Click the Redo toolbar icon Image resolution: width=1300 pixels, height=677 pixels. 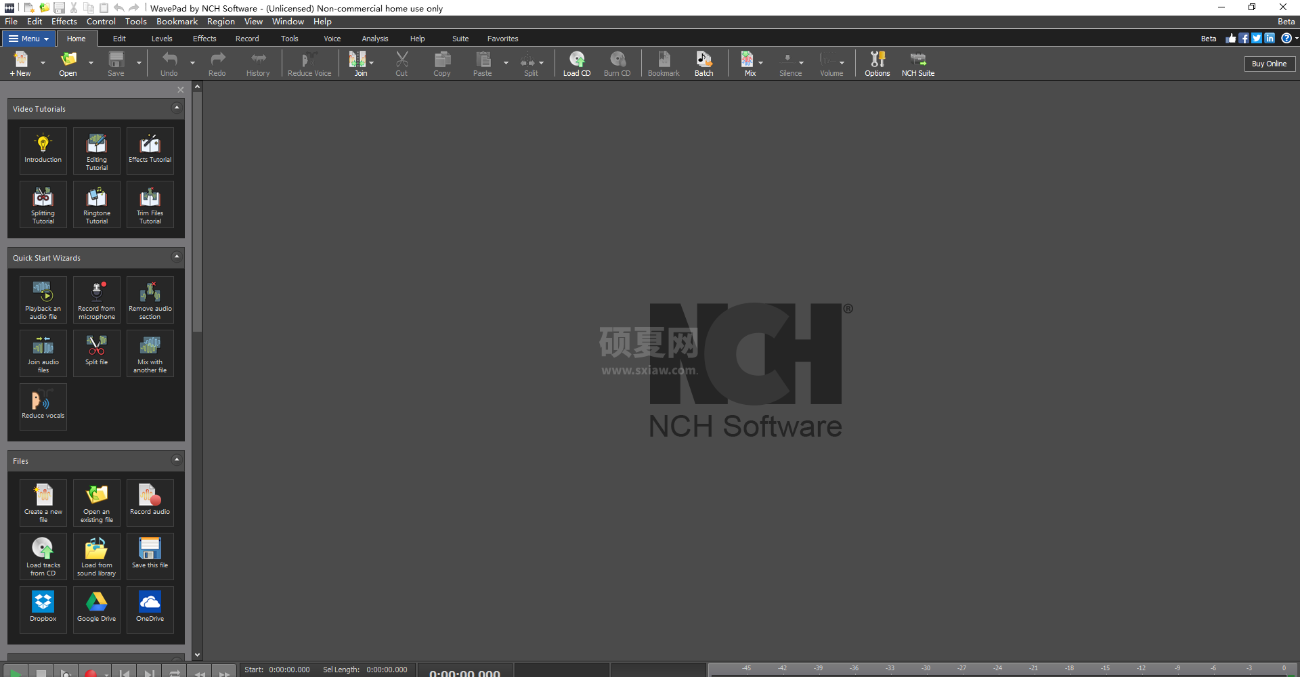[x=217, y=64]
